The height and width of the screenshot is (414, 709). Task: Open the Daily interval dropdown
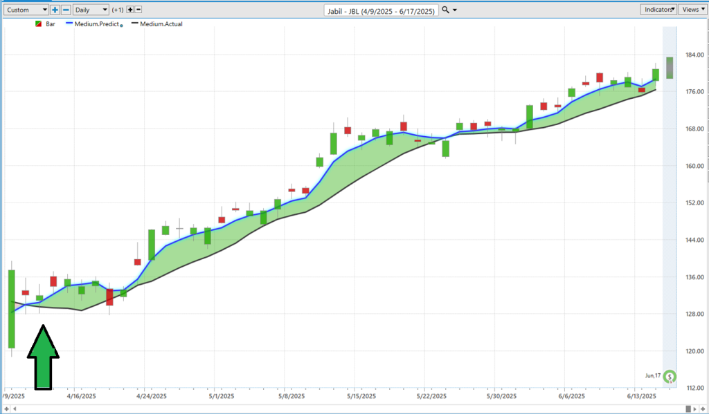pyautogui.click(x=91, y=10)
